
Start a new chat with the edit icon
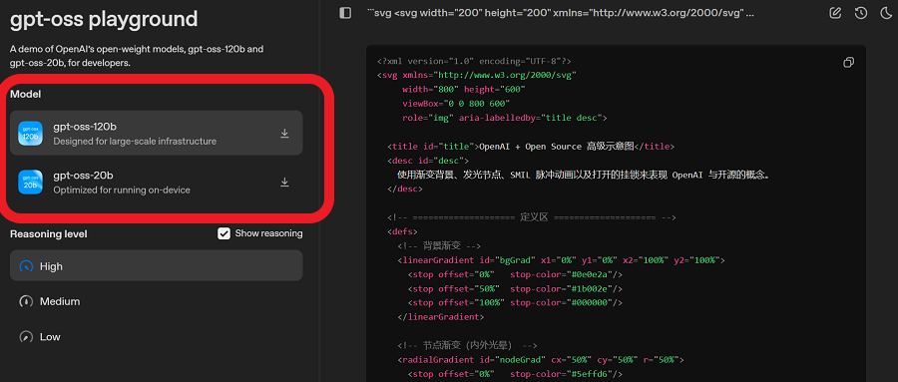[x=835, y=13]
